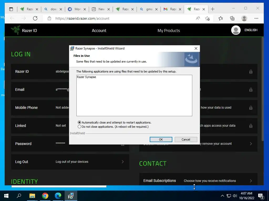This screenshot has height=201, width=269.
Task: Click the browser back arrow
Action: click(12, 18)
